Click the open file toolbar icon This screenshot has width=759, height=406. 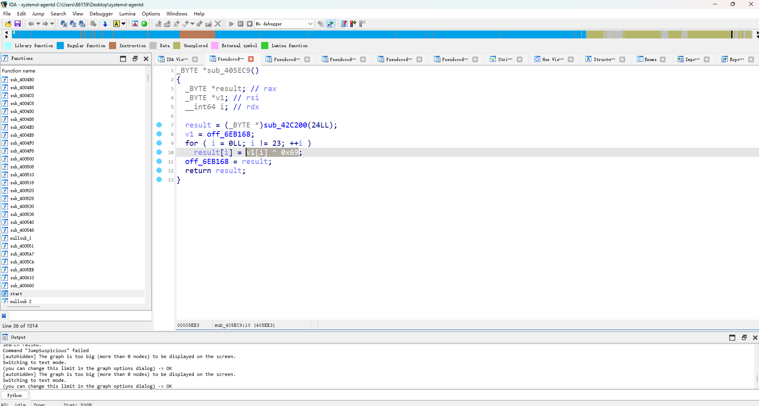[8, 24]
